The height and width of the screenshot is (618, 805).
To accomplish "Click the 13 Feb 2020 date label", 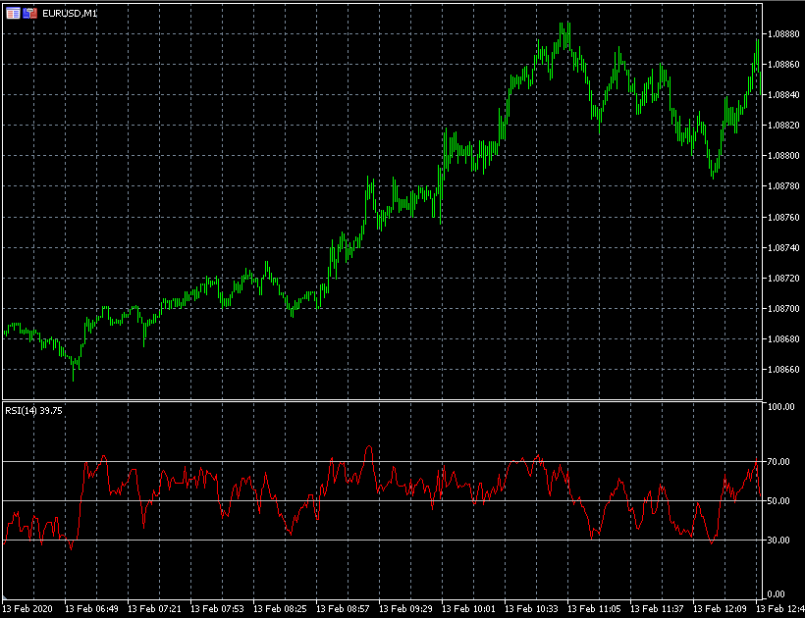I will click(x=27, y=609).
